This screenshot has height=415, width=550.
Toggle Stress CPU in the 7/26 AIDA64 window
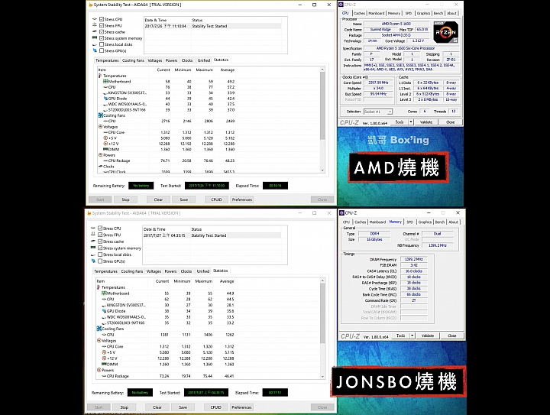(102, 19)
